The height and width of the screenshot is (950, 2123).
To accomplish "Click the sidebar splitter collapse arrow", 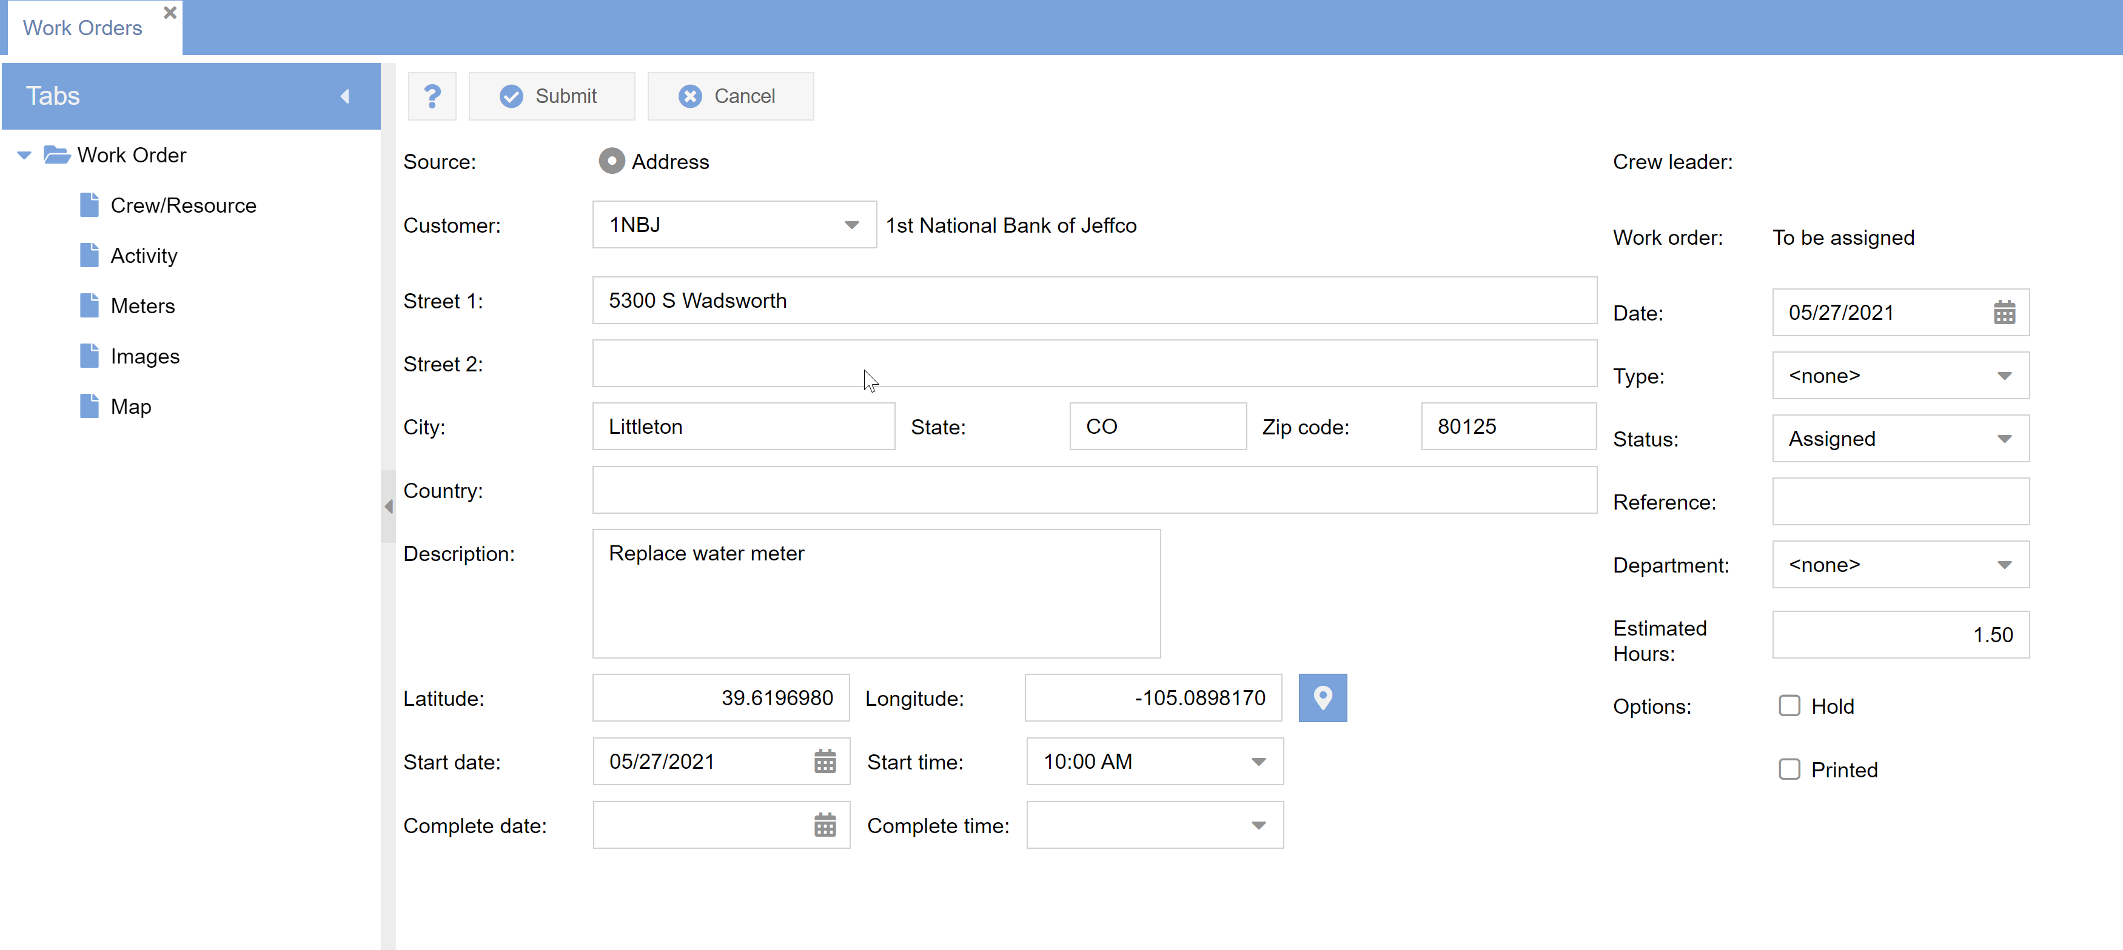I will point(388,507).
